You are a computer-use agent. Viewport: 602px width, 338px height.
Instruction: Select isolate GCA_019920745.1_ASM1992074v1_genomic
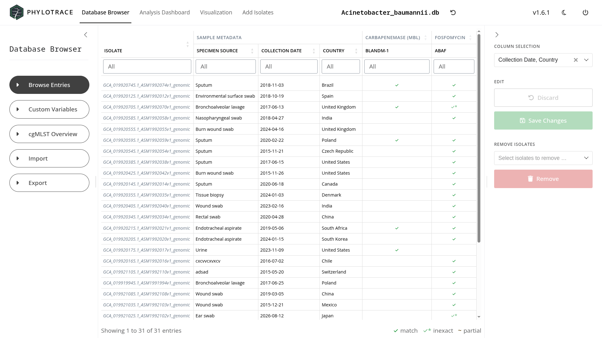146,85
